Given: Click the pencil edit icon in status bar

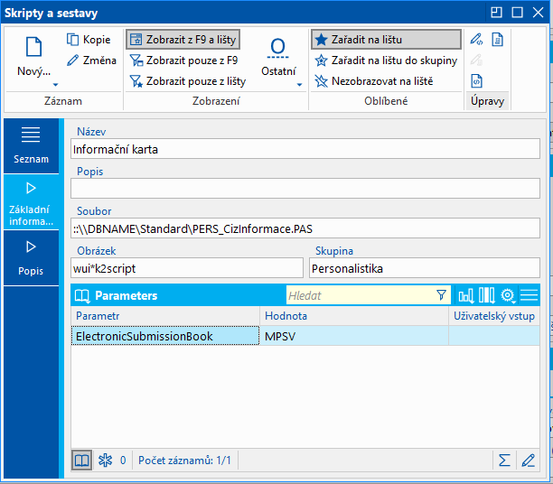Looking at the screenshot, I should tap(528, 460).
